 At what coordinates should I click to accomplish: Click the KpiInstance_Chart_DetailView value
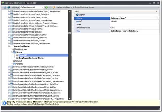tap(124, 31)
